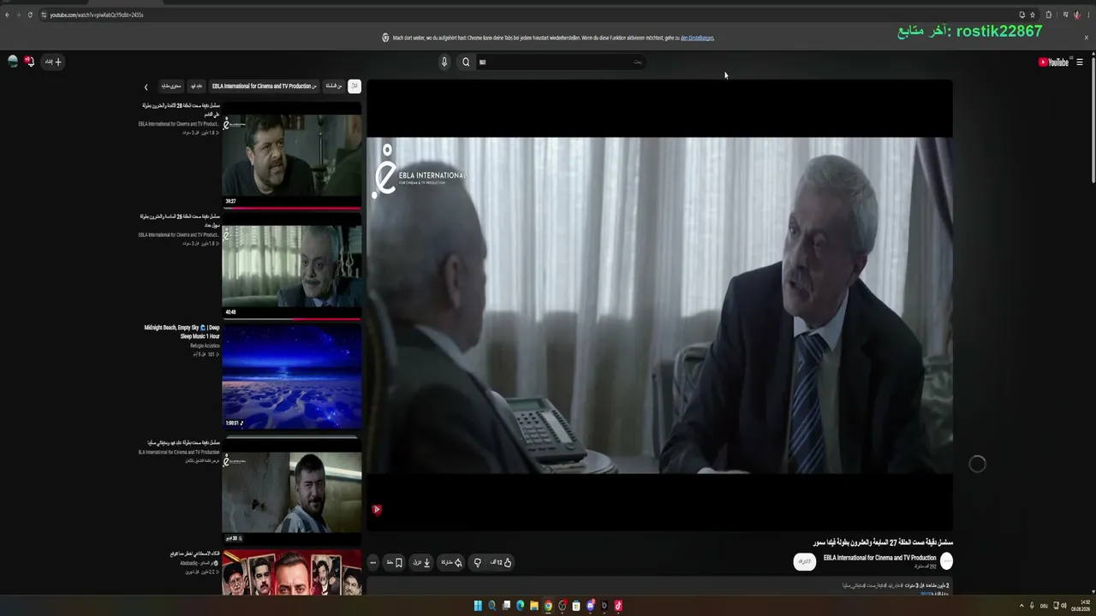1096x616 pixels.
Task: Open TikTok app from taskbar
Action: [x=618, y=606]
